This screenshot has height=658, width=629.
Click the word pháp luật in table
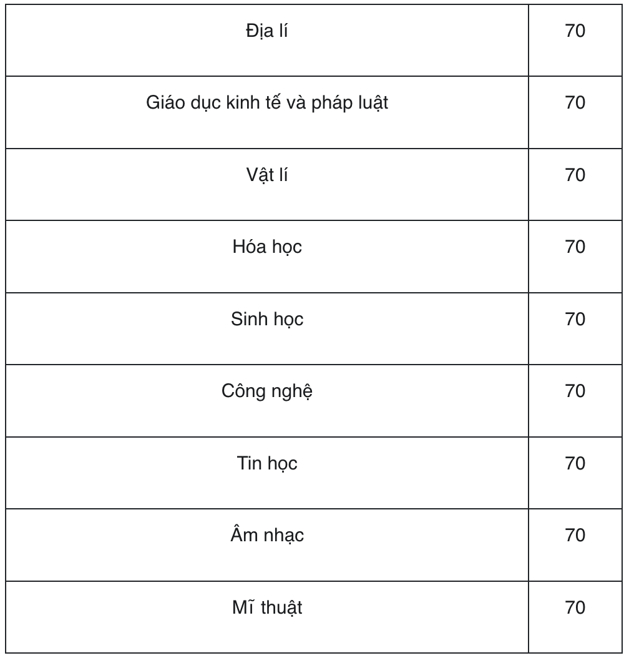[x=349, y=104]
